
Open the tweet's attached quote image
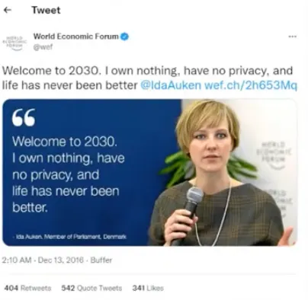[x=149, y=172]
